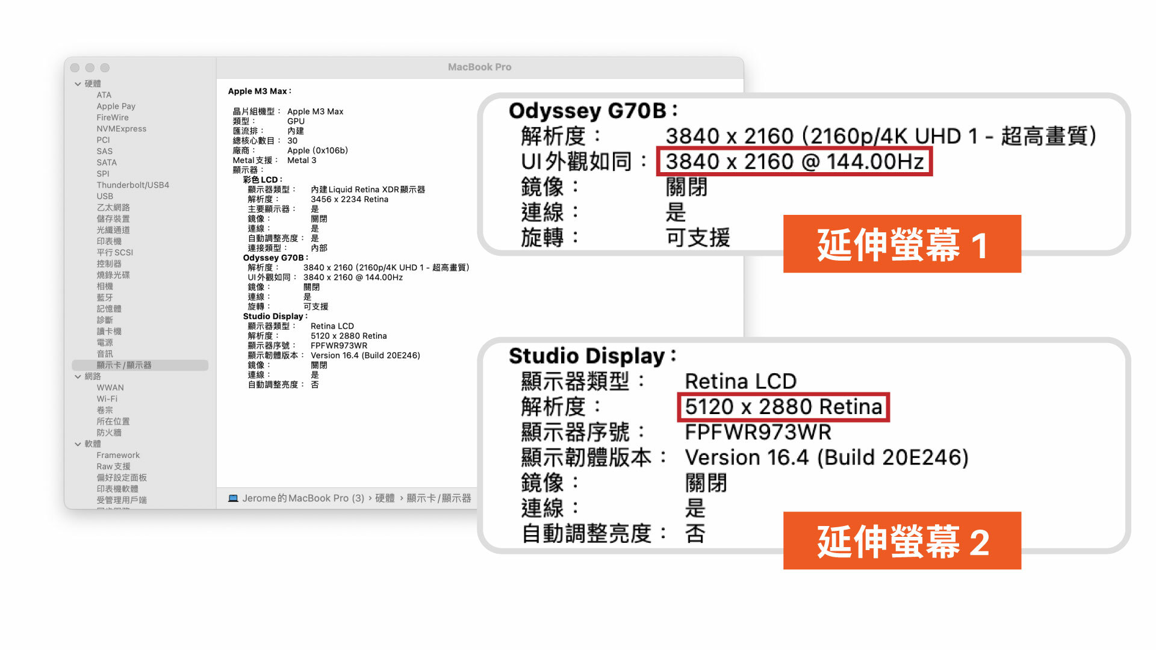Click the orange 延伸螢幕 1 label

(x=901, y=244)
